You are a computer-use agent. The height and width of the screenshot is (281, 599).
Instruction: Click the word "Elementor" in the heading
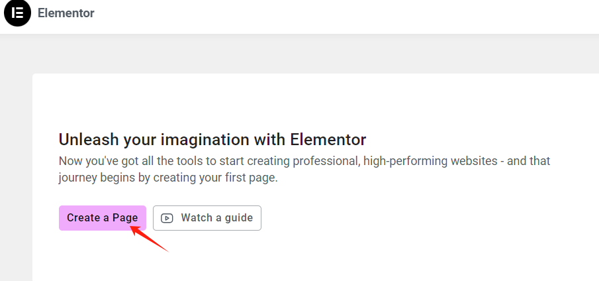point(328,140)
